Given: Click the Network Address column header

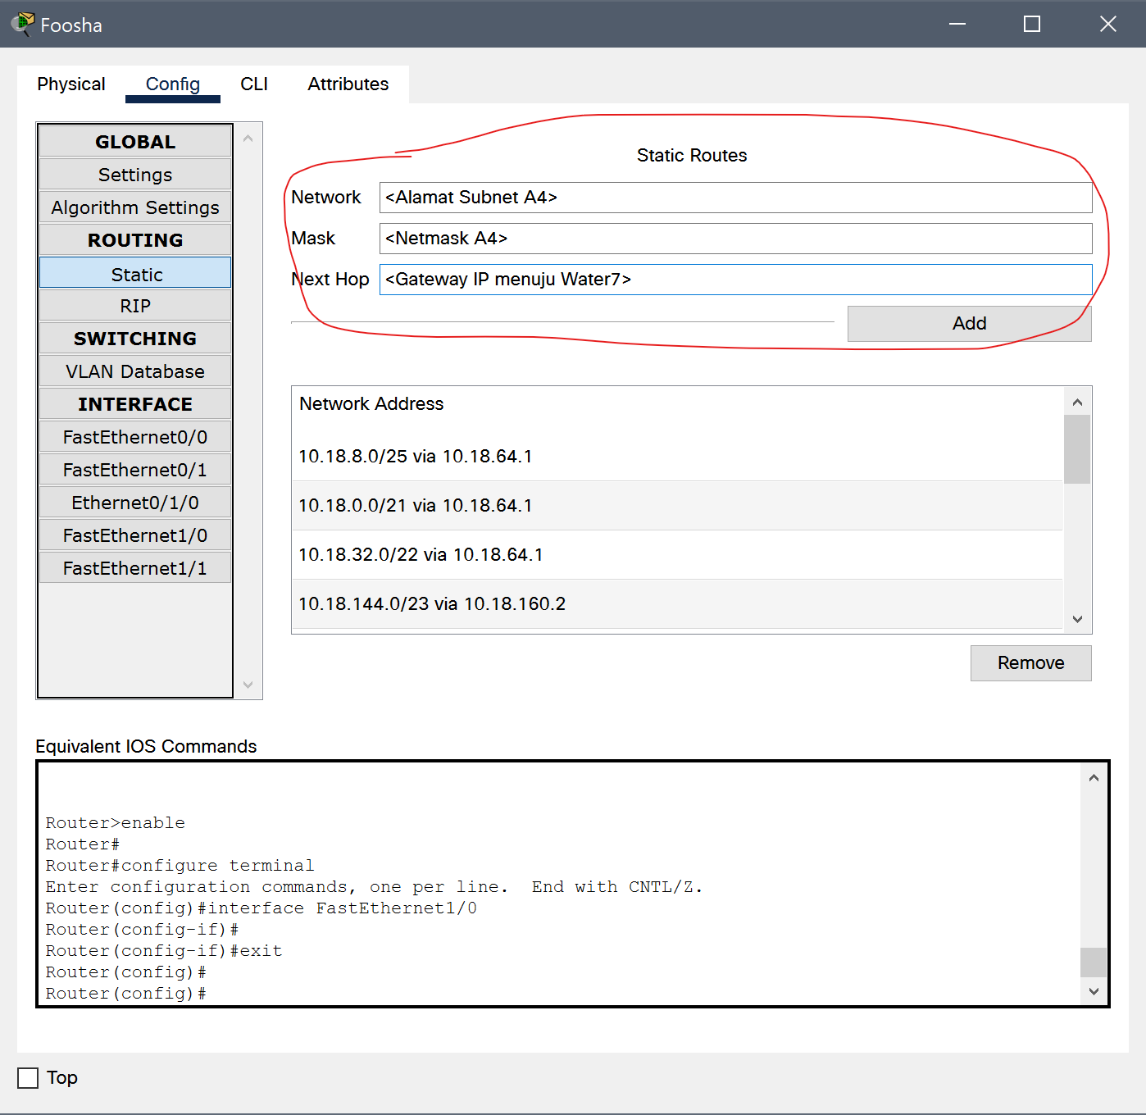Looking at the screenshot, I should (371, 403).
